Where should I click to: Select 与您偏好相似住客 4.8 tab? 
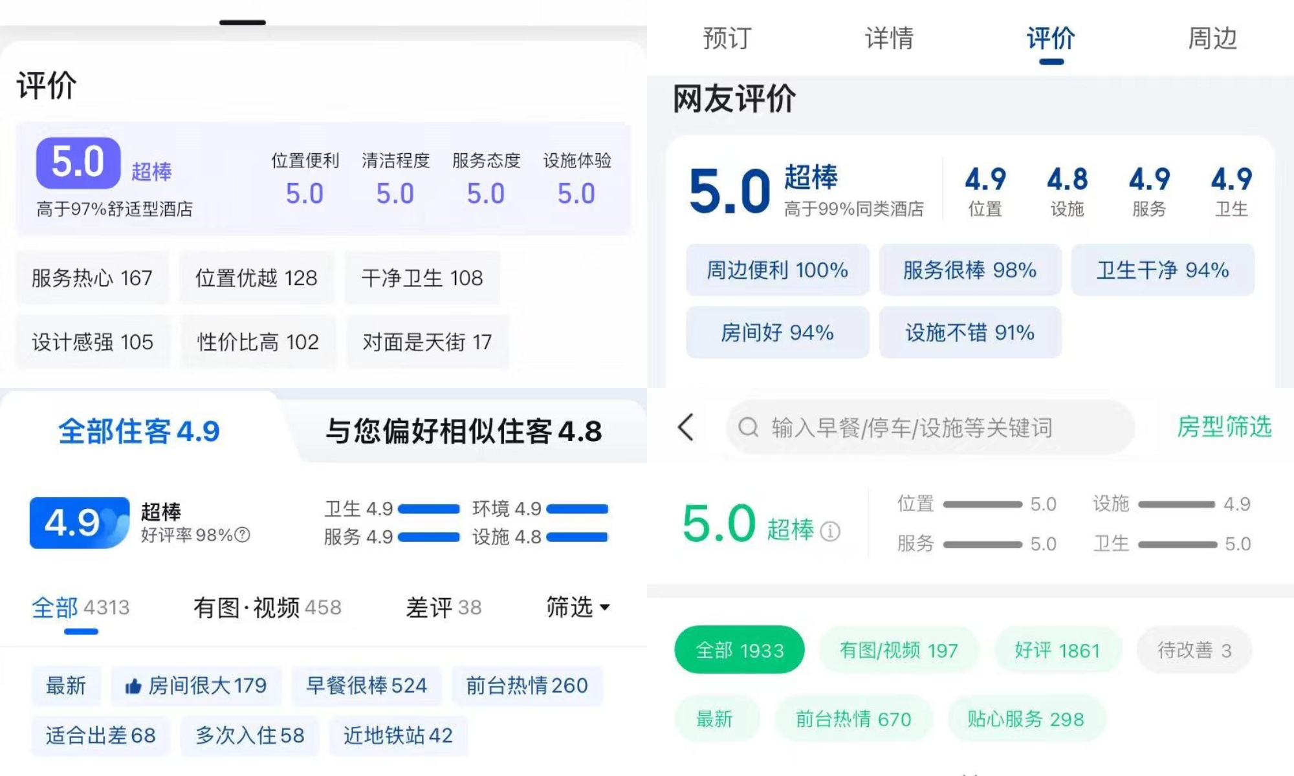click(x=463, y=431)
